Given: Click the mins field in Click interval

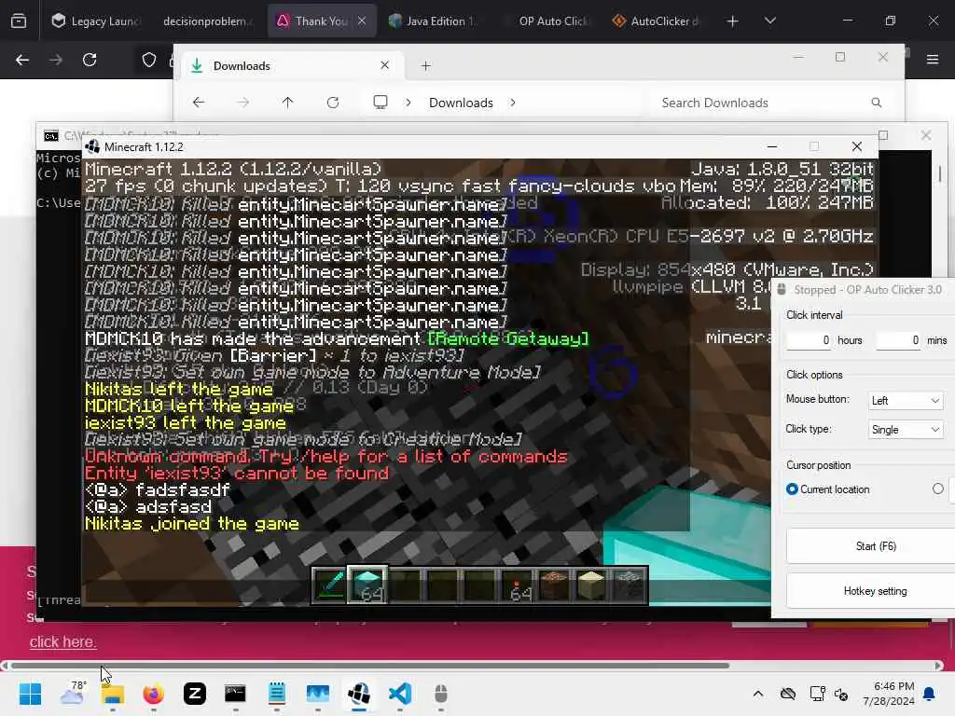Looking at the screenshot, I should 898,339.
